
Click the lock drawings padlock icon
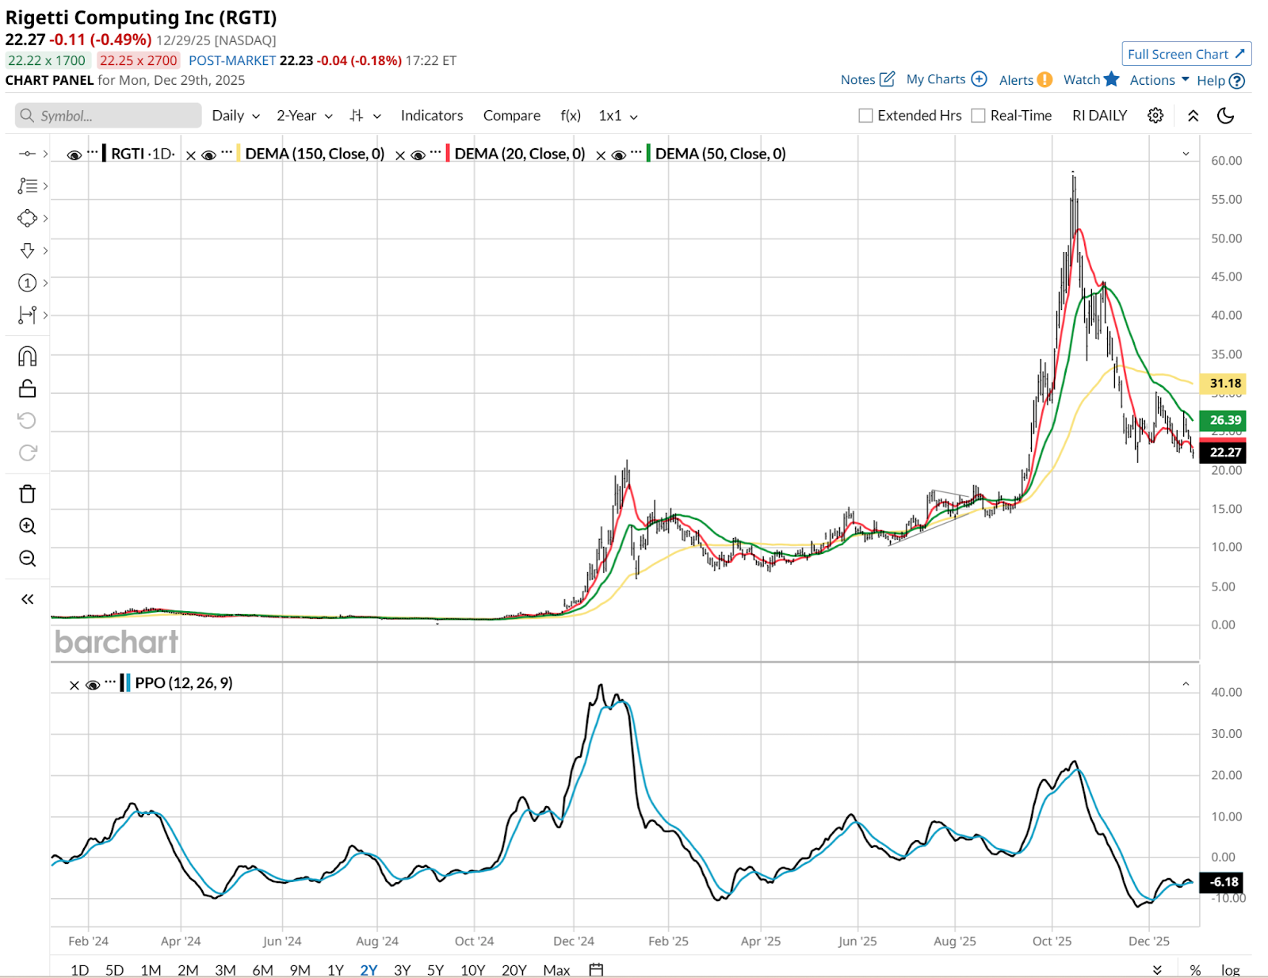point(27,388)
